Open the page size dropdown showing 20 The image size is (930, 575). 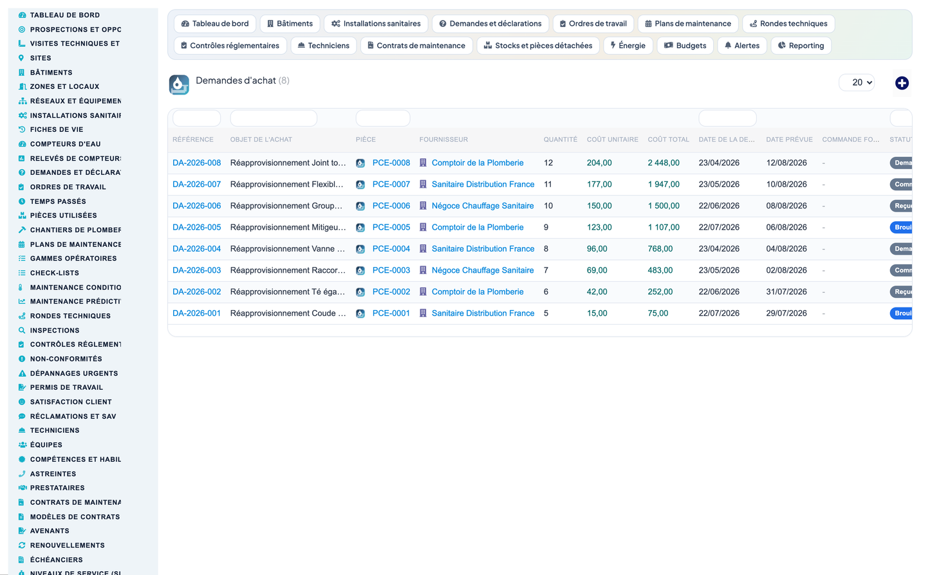tap(857, 82)
